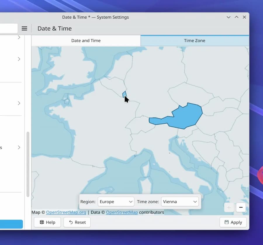Image resolution: width=263 pixels, height=245 pixels.
Task: Zoom out the map with minus button
Action: [x=241, y=207]
